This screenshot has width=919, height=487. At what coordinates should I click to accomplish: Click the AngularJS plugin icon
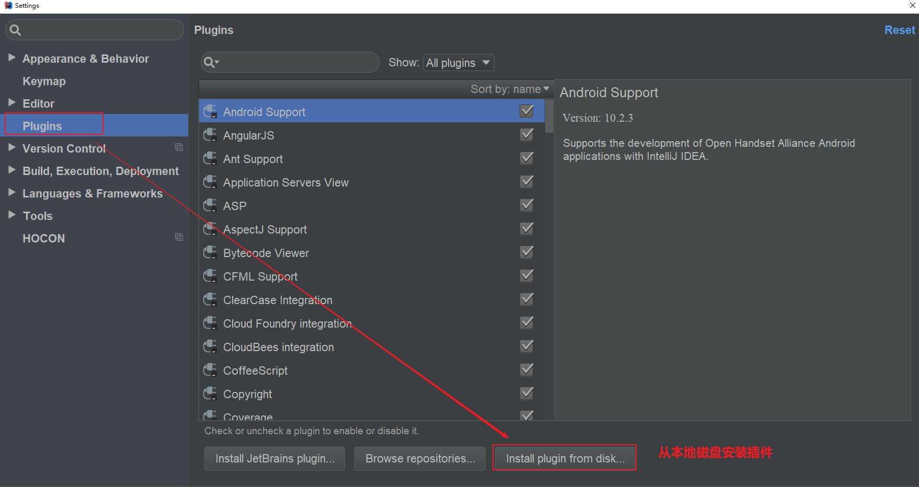[210, 135]
